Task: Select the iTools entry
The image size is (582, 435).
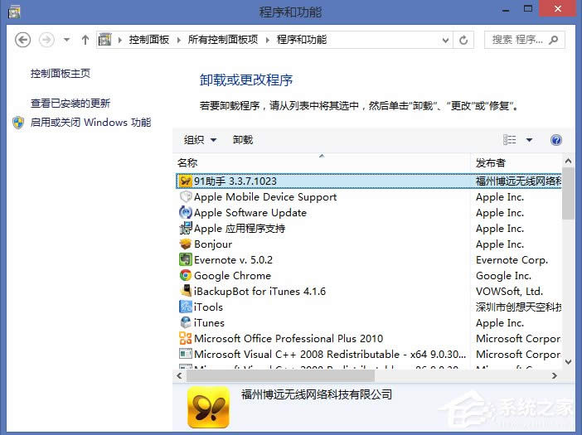Action: pos(369,307)
